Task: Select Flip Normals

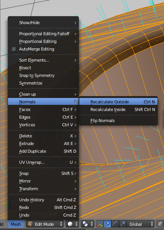Action: click(x=118, y=121)
